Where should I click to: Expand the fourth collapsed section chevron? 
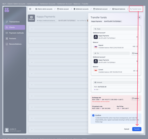click(x=32, y=63)
